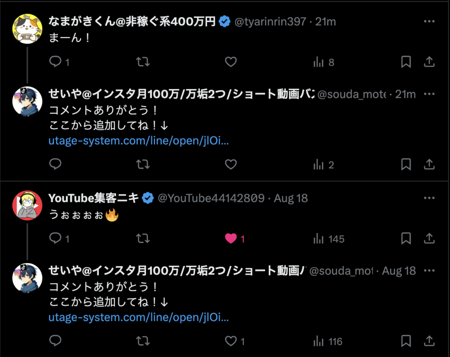Viewport: 450px width, 357px height.
Task: Like the "まーん！" tweet
Action: pos(231,62)
